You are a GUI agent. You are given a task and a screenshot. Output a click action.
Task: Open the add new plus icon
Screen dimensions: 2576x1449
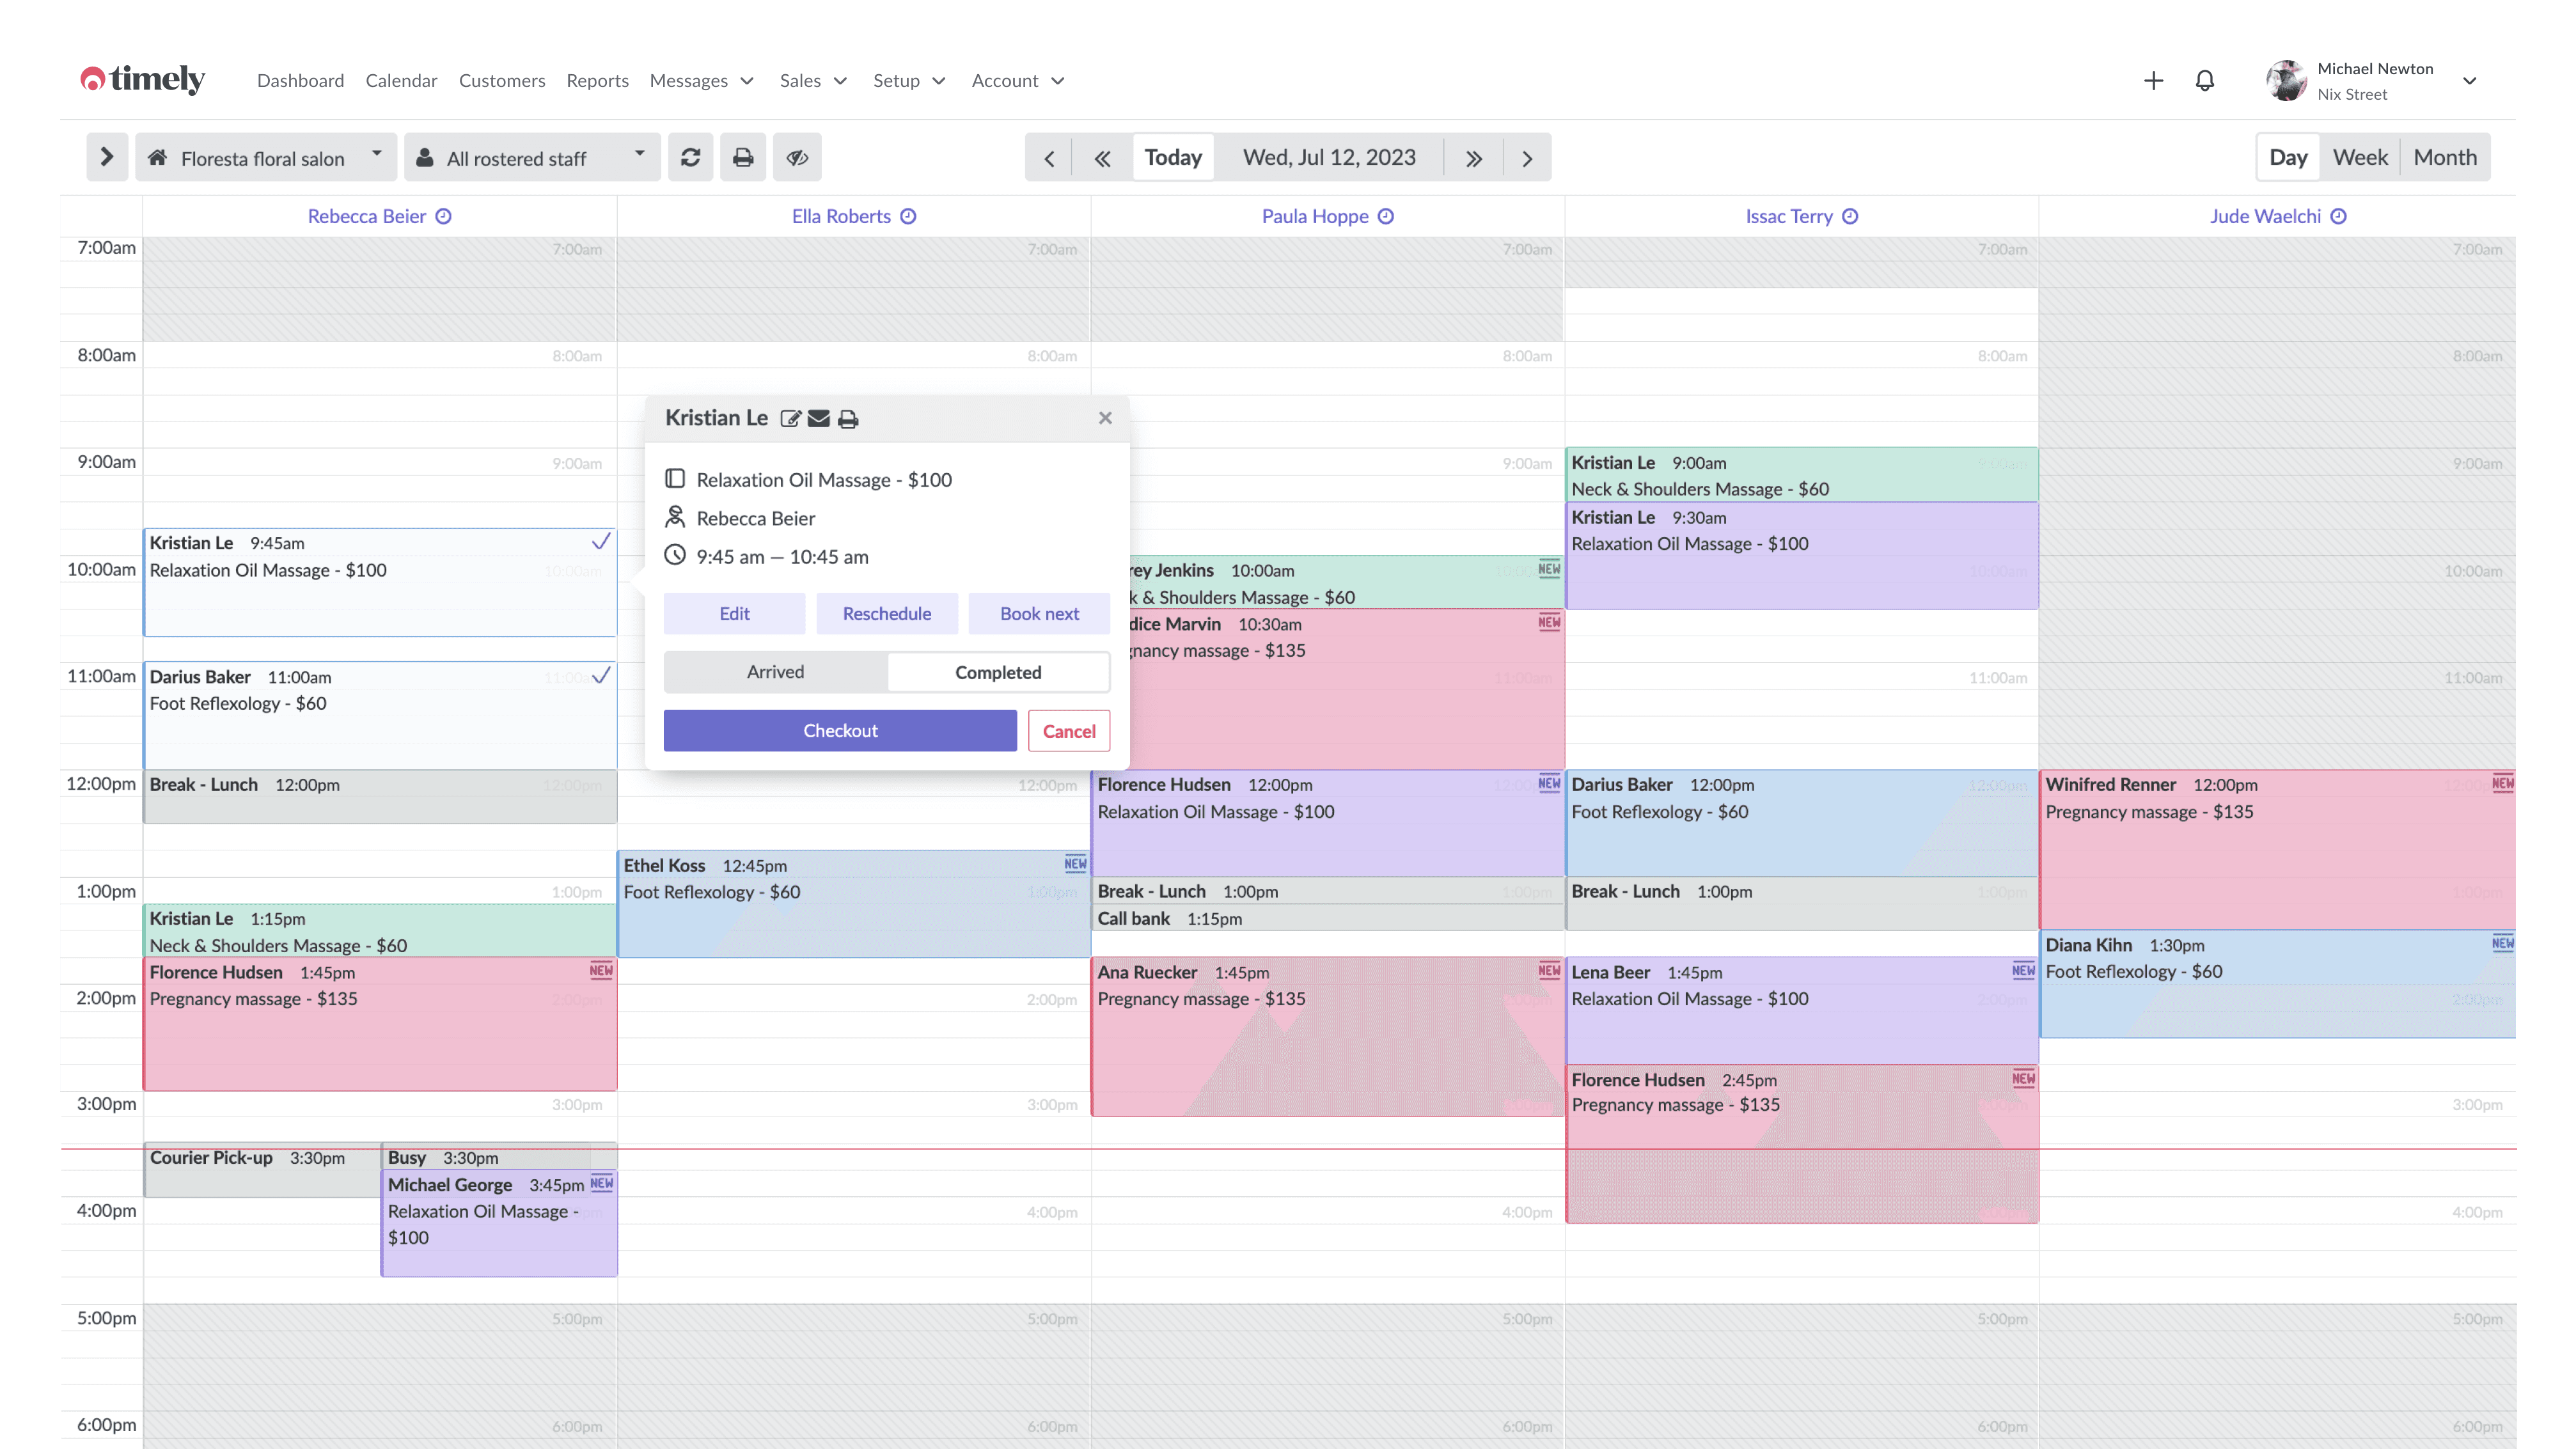click(2153, 81)
